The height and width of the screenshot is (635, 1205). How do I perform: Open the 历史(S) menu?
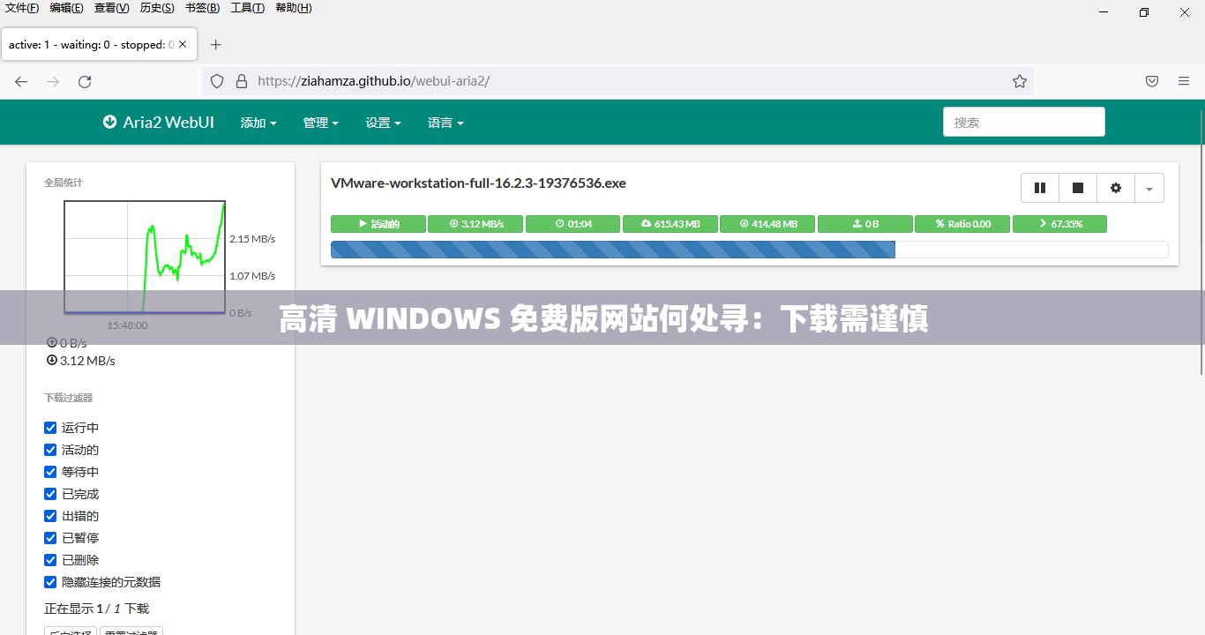pyautogui.click(x=157, y=8)
